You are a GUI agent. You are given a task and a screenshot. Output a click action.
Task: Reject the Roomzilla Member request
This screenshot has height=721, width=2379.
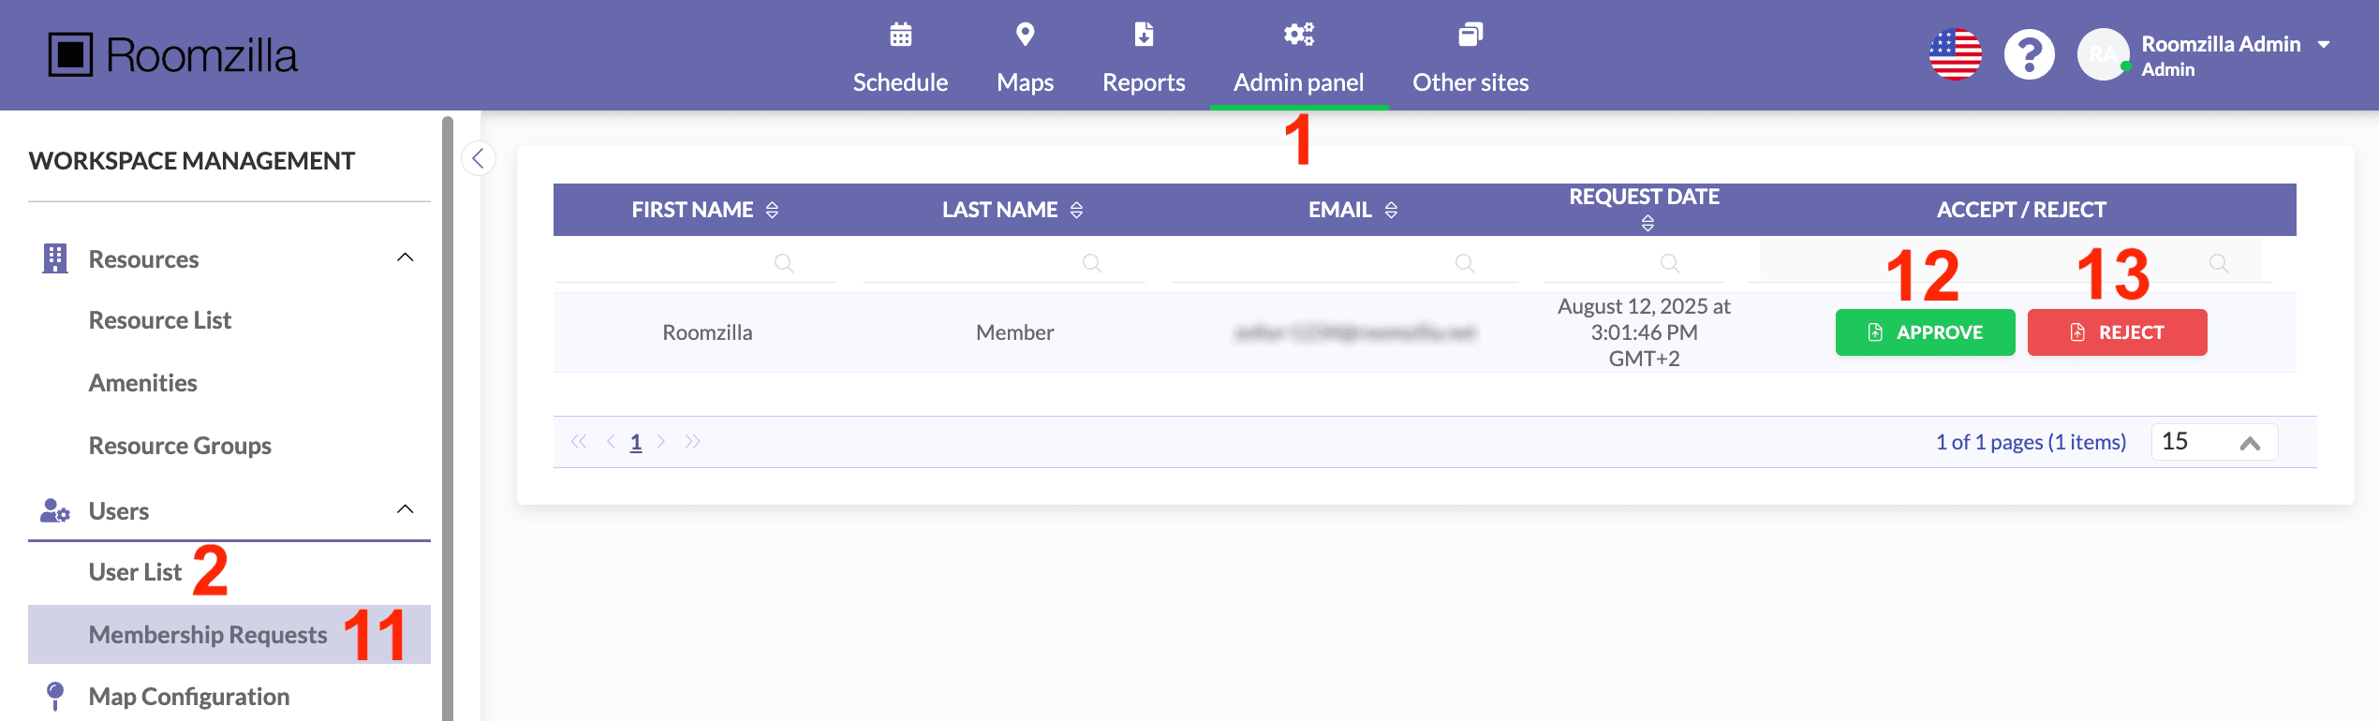(x=2117, y=332)
